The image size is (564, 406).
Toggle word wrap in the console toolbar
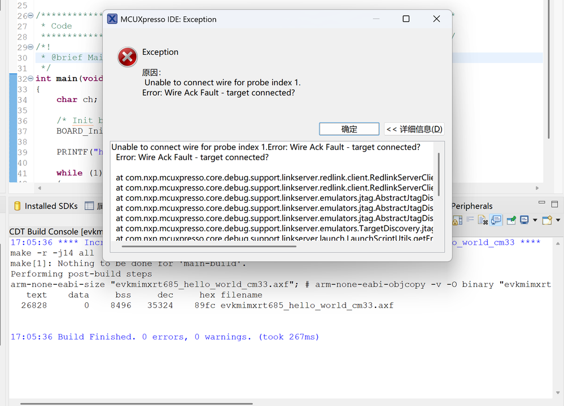470,219
